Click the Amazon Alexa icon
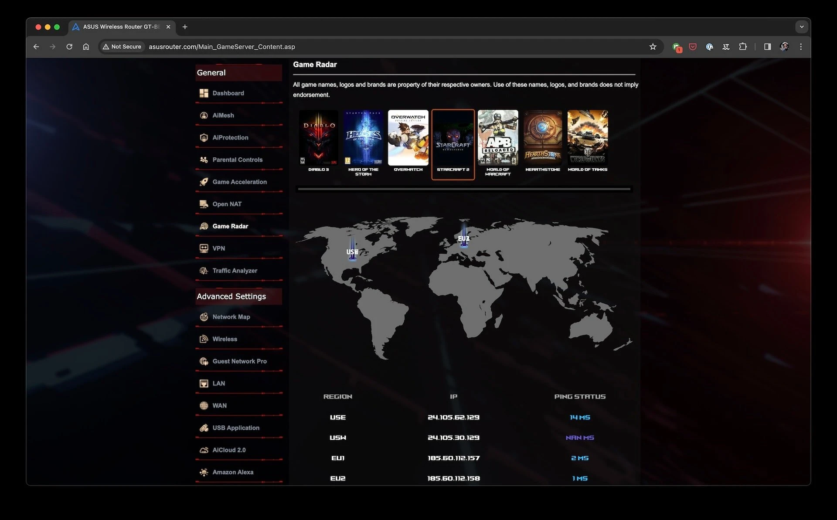Screen dimensions: 837x520 (204, 472)
